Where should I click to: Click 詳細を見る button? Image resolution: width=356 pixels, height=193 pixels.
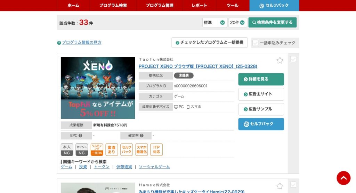tap(261, 79)
